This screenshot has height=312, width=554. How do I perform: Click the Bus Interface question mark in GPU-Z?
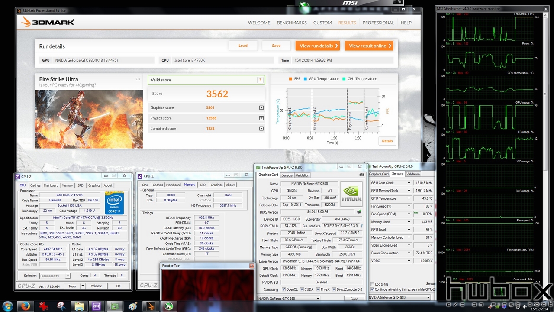click(x=361, y=226)
